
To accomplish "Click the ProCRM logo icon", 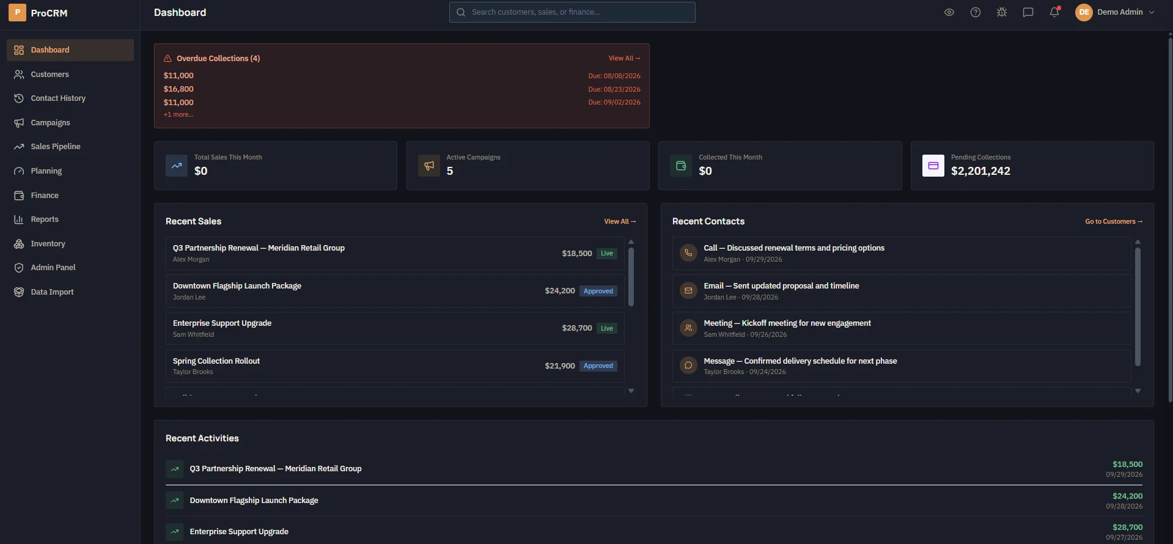I will (x=17, y=12).
